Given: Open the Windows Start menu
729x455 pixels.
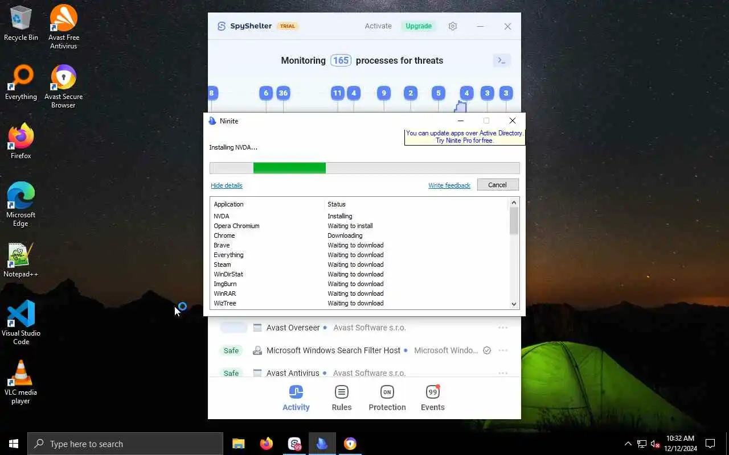Looking at the screenshot, I should [x=14, y=444].
